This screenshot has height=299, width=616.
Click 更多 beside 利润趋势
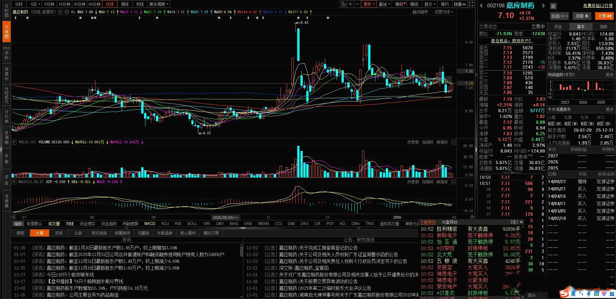(x=610, y=75)
